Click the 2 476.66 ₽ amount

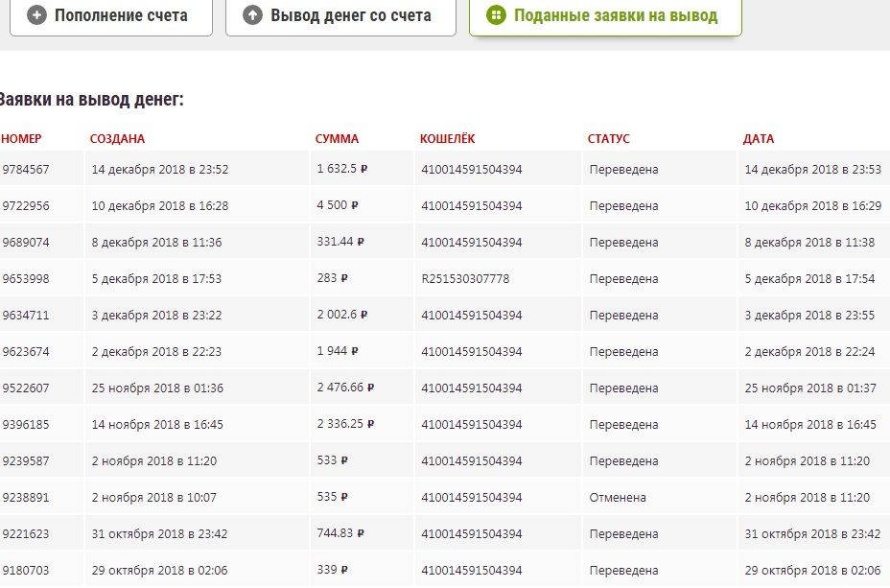tap(345, 388)
